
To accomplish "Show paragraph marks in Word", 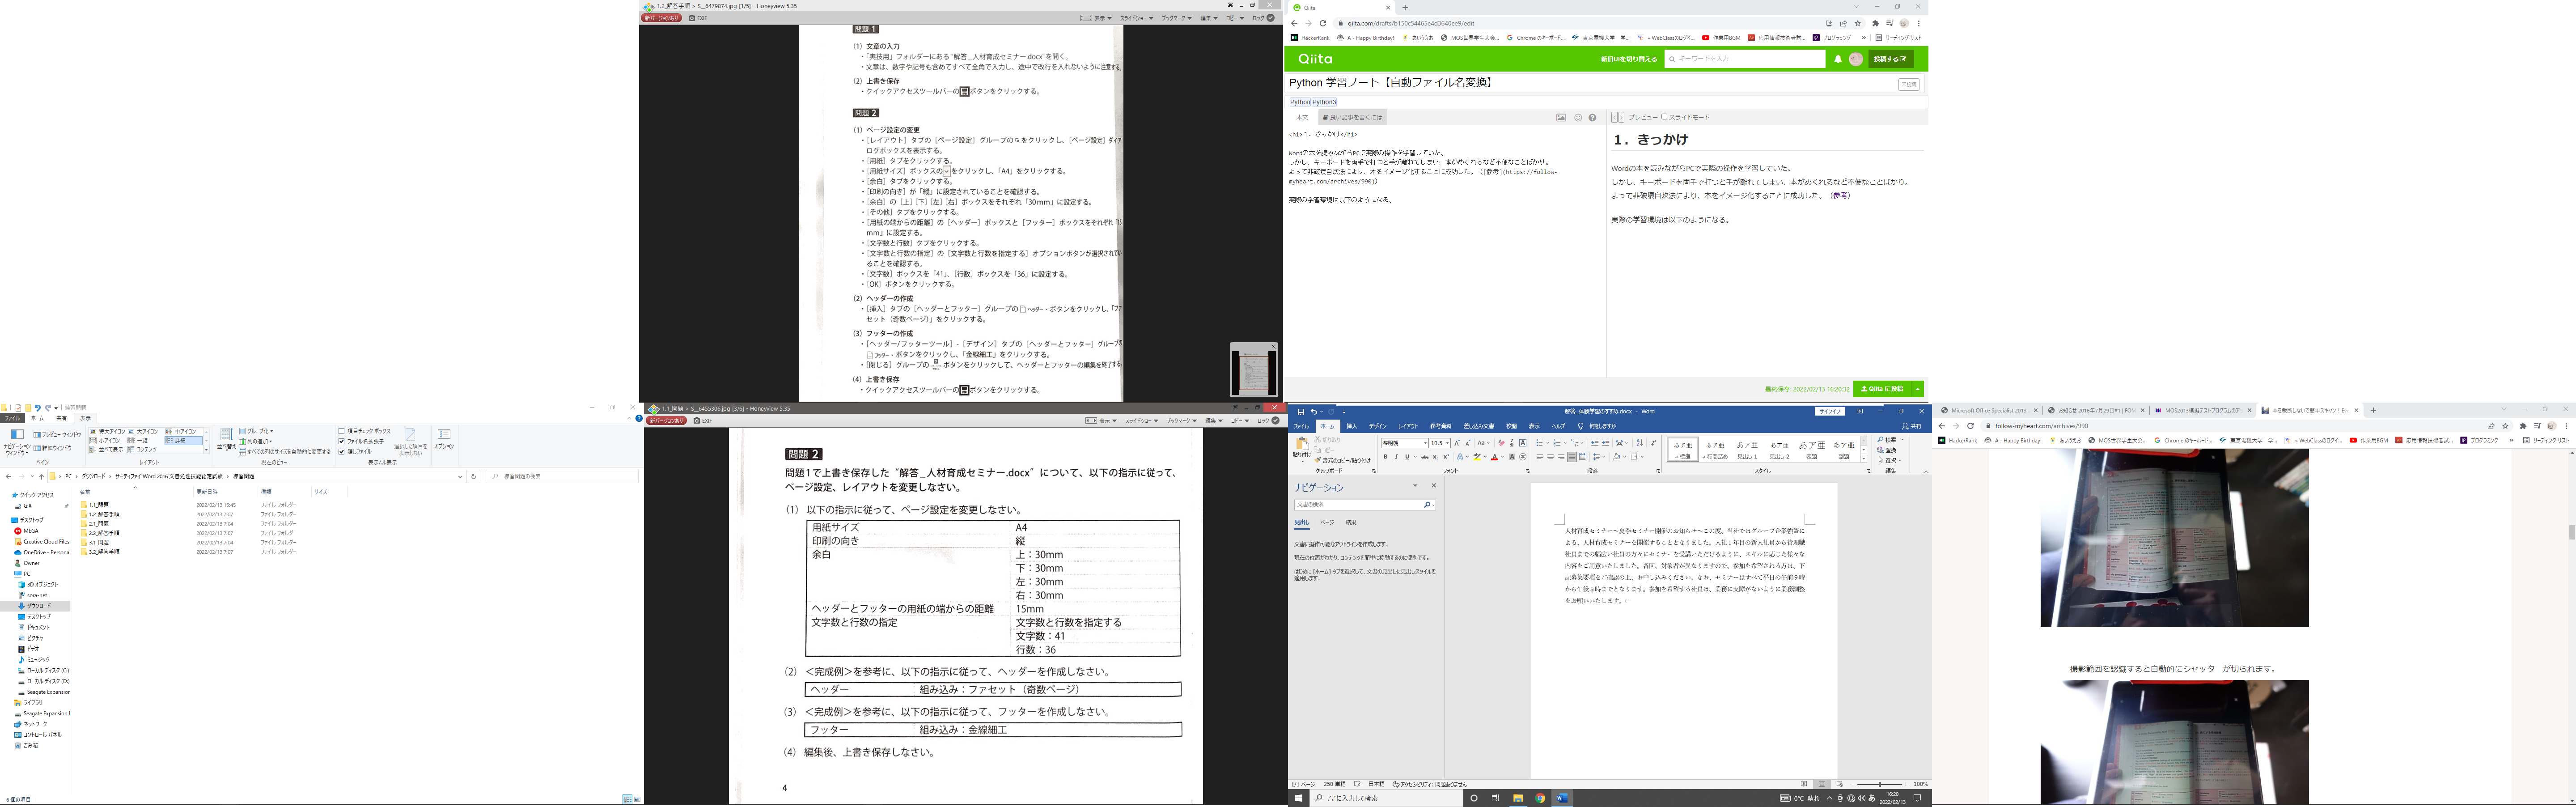I will 1653,443.
